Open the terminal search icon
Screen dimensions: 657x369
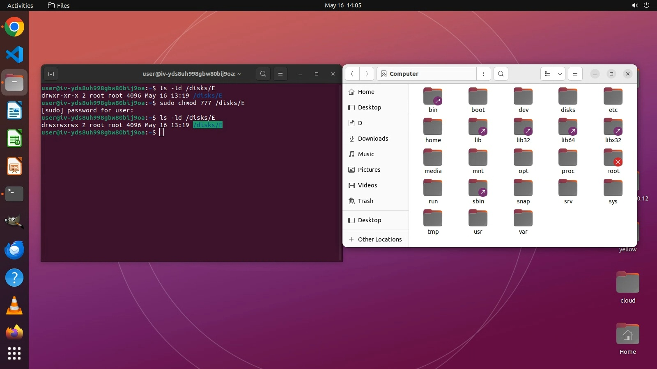coord(263,74)
